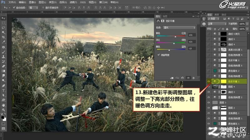Show the 曲线 5 拷贝 layer
Screen dimensions: 250x140
click(x=208, y=34)
